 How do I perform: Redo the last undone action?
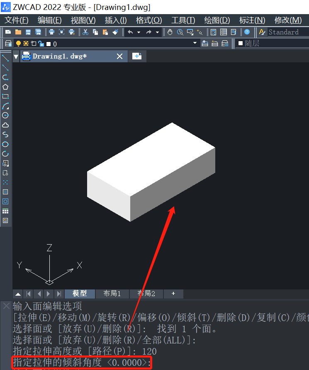coord(149,32)
